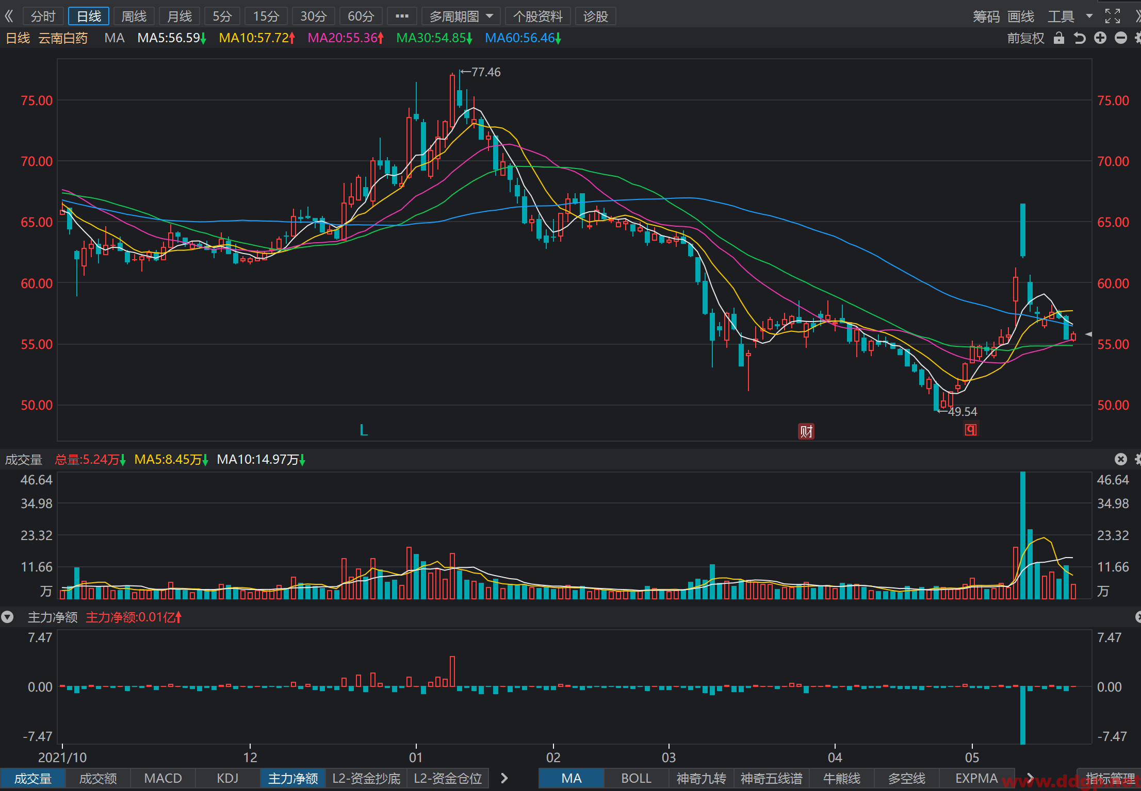Toggle 前复权 price adjustment mode
The width and height of the screenshot is (1141, 791).
[1025, 38]
